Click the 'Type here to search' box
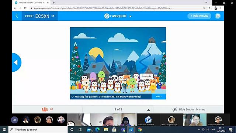Viewport: 236px width, 133px height. (x=38, y=130)
